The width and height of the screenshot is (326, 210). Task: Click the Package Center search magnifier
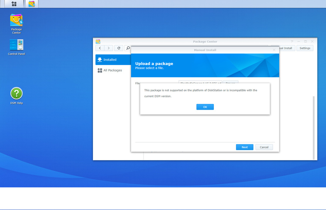(128, 48)
